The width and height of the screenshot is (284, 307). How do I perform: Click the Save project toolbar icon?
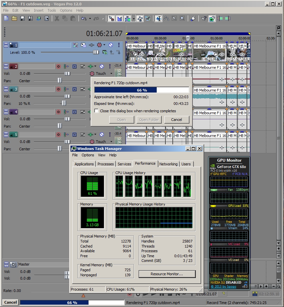(x=22, y=18)
